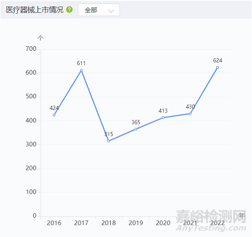Click the 医疗器械上市情况 chart title
Screen dimensions: 252x237
pyautogui.click(x=35, y=10)
